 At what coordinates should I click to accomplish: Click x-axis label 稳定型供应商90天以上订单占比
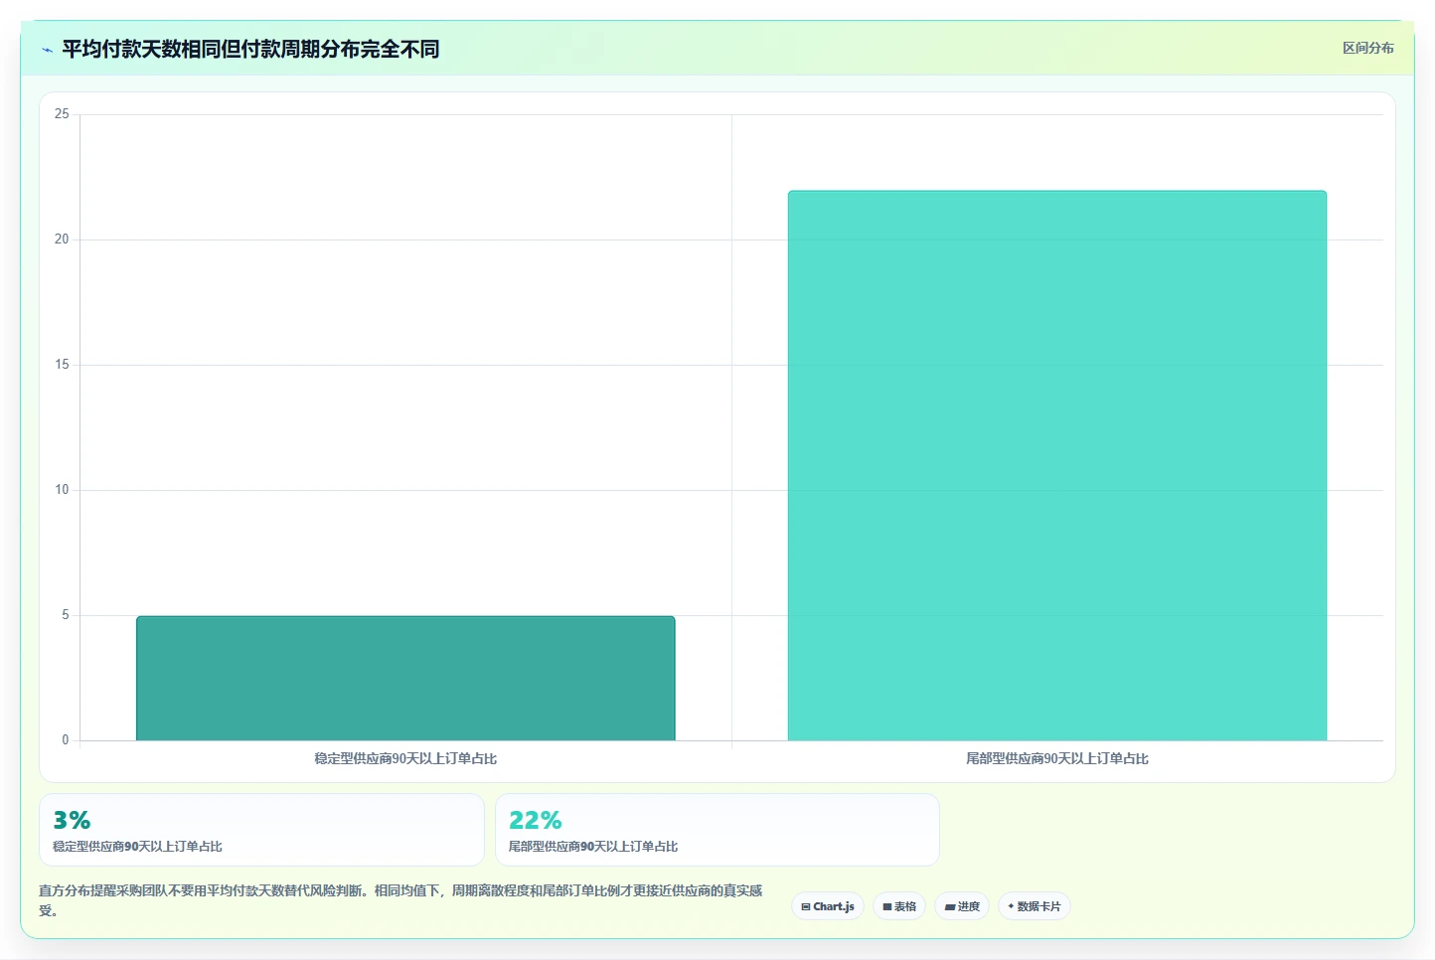405,758
